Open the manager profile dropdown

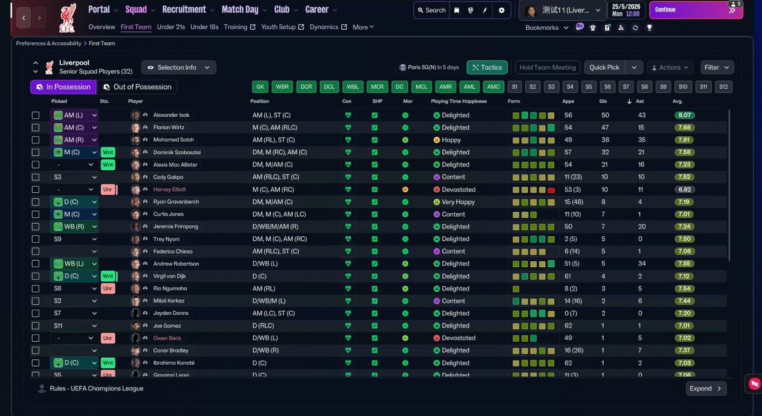click(562, 10)
